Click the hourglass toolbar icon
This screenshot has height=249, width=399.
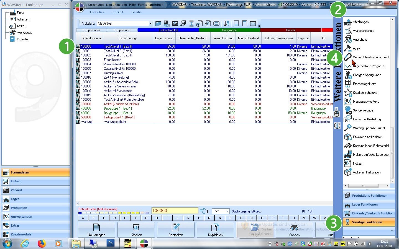pyautogui.click(x=191, y=24)
